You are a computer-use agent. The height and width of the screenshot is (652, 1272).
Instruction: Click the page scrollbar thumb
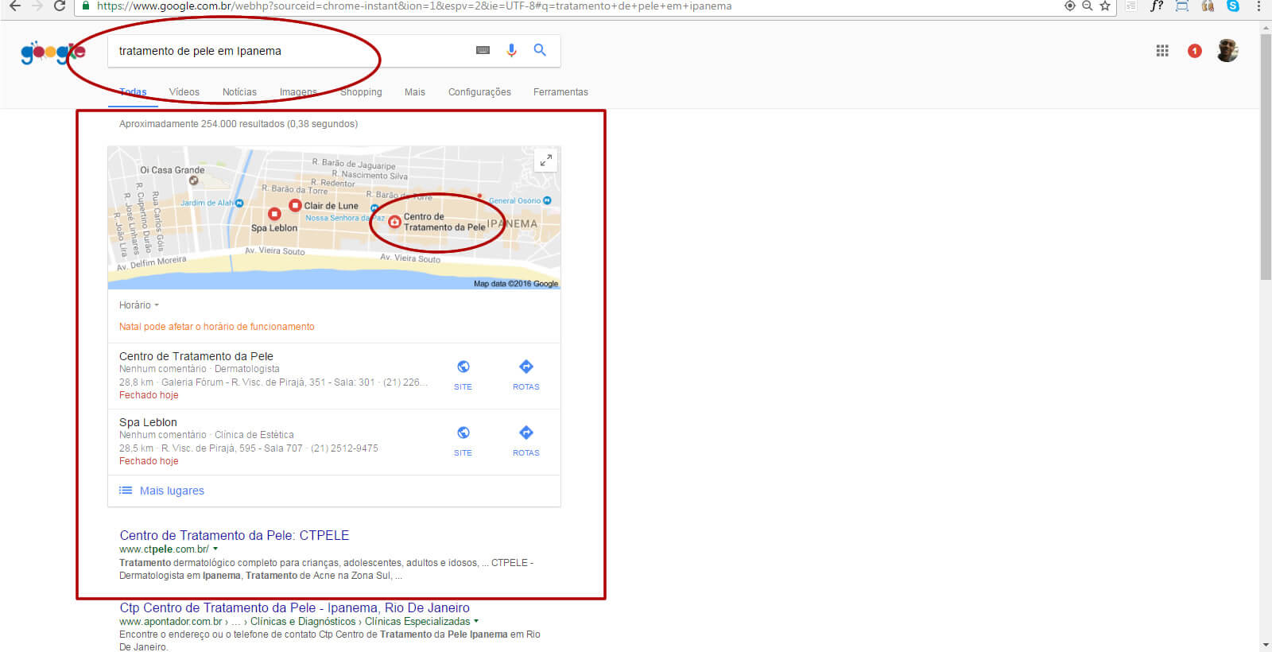(1266, 157)
